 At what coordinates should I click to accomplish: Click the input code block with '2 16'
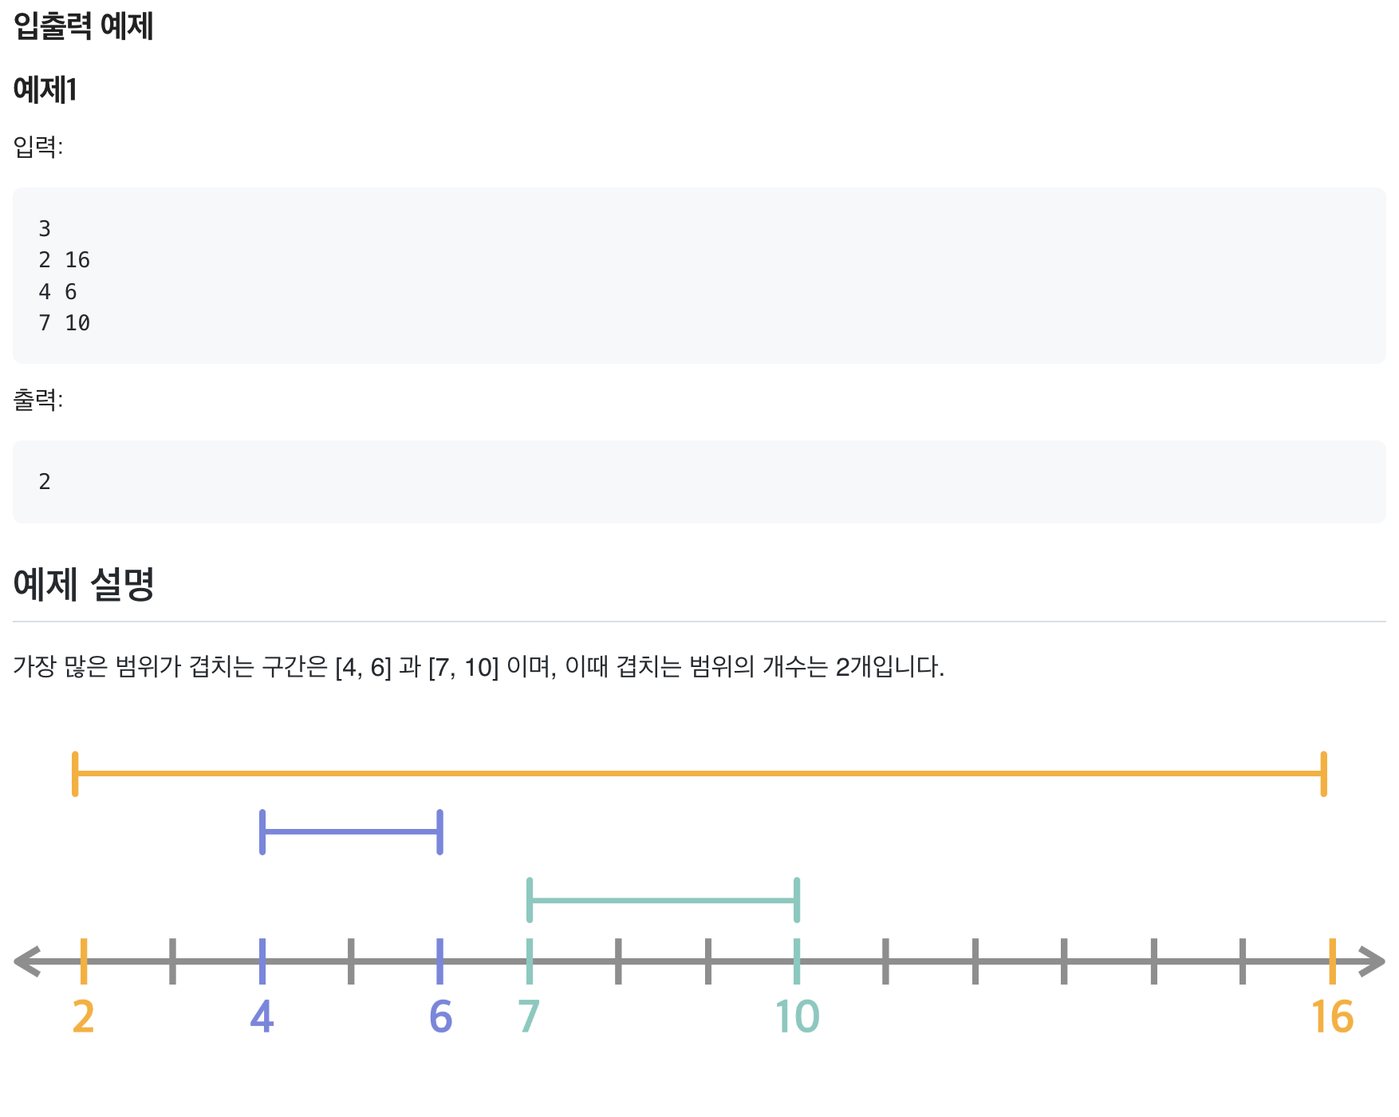699,275
